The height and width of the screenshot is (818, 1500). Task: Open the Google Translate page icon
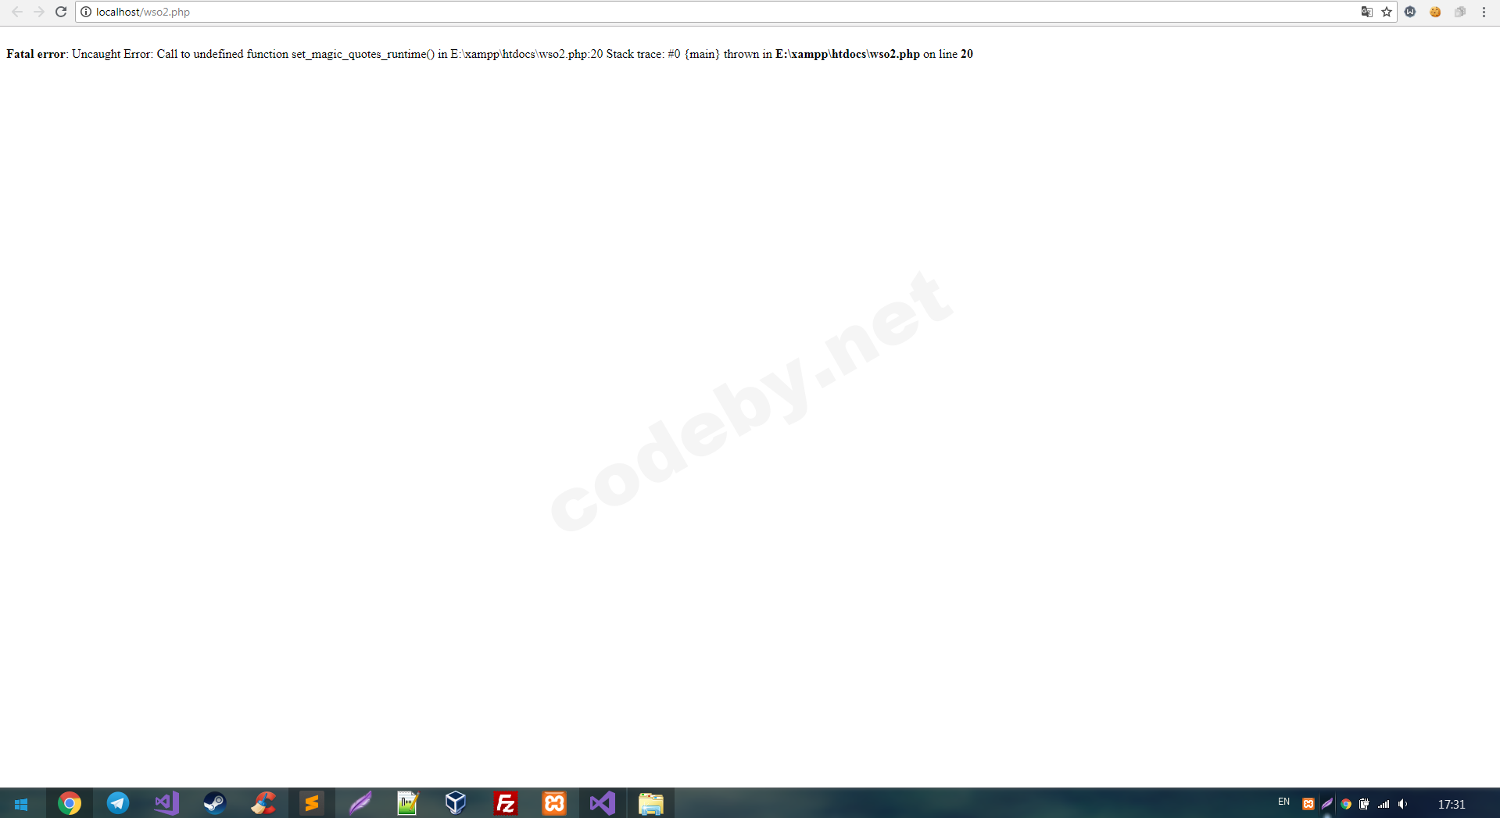click(x=1366, y=12)
